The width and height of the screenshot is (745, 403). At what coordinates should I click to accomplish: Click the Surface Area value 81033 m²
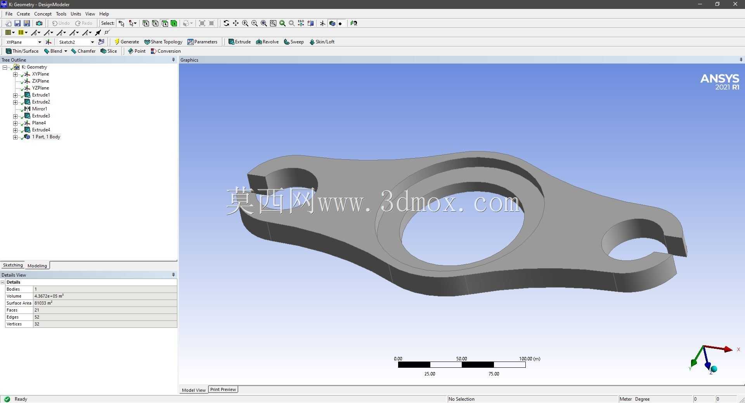[x=105, y=303]
